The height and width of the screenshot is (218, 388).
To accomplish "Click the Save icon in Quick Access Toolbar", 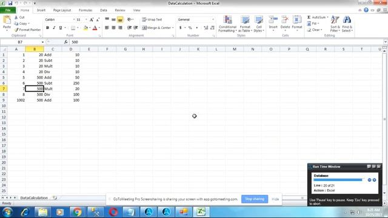I will pyautogui.click(x=10, y=3).
